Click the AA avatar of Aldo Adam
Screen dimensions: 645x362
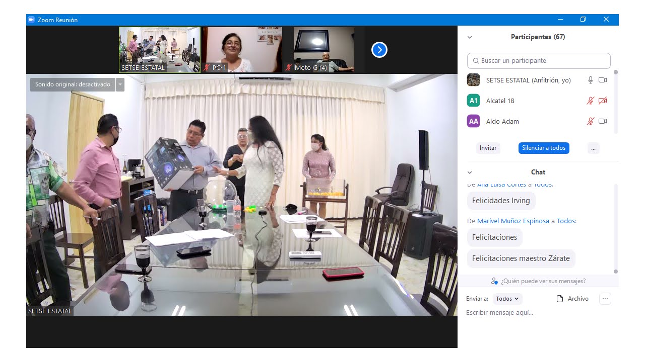(x=473, y=121)
